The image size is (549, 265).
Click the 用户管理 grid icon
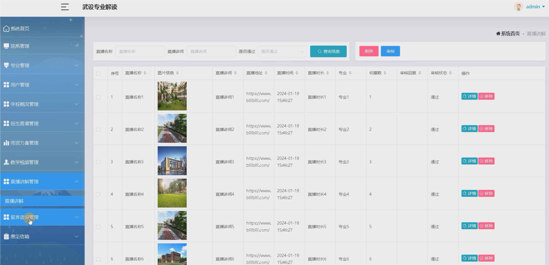point(6,84)
